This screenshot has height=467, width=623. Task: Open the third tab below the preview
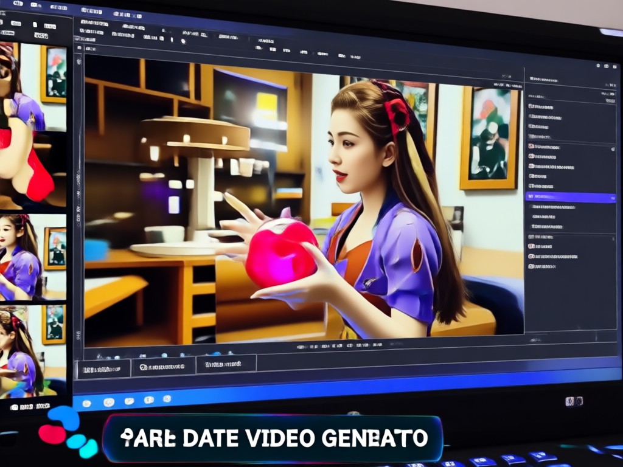coord(226,364)
